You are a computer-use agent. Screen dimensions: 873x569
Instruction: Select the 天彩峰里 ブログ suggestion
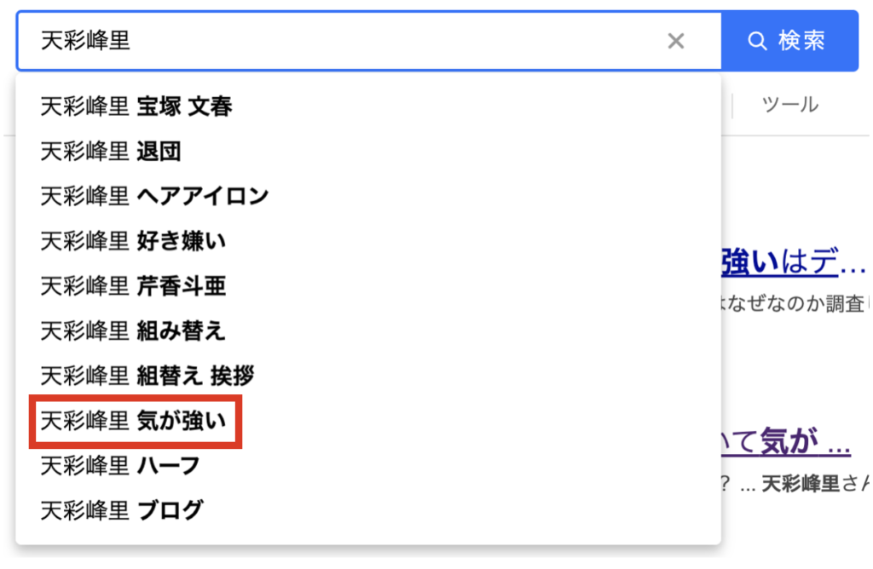[x=368, y=510]
